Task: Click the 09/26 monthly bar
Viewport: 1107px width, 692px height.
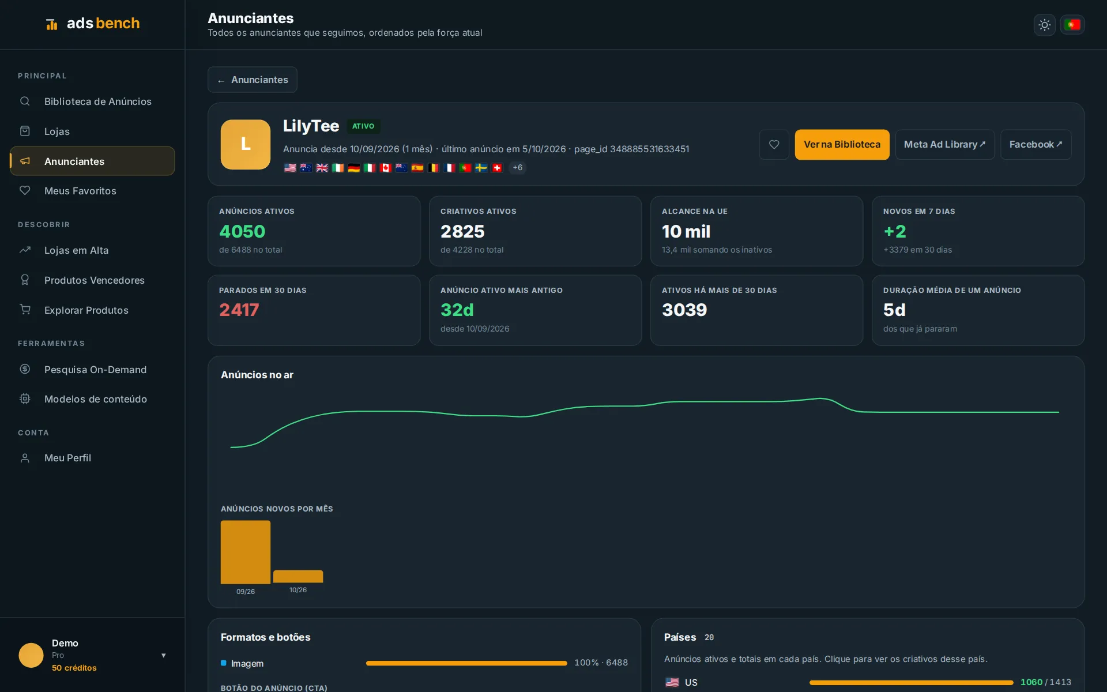Action: coord(246,552)
